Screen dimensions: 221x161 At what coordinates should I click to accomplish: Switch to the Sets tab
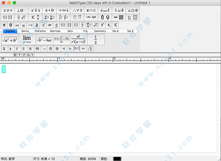[x=70, y=31]
